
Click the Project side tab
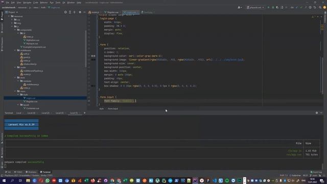click(x=2, y=16)
